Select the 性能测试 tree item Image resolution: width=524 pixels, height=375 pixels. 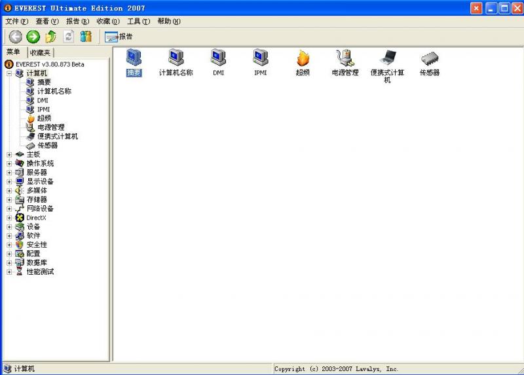[40, 272]
